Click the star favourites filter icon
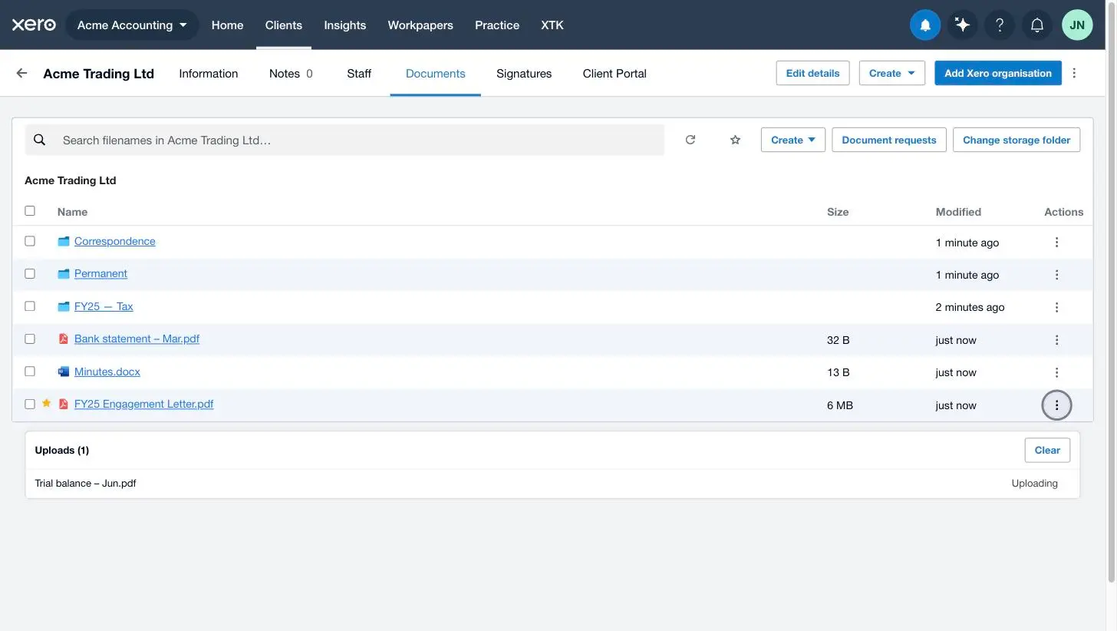 pos(735,140)
